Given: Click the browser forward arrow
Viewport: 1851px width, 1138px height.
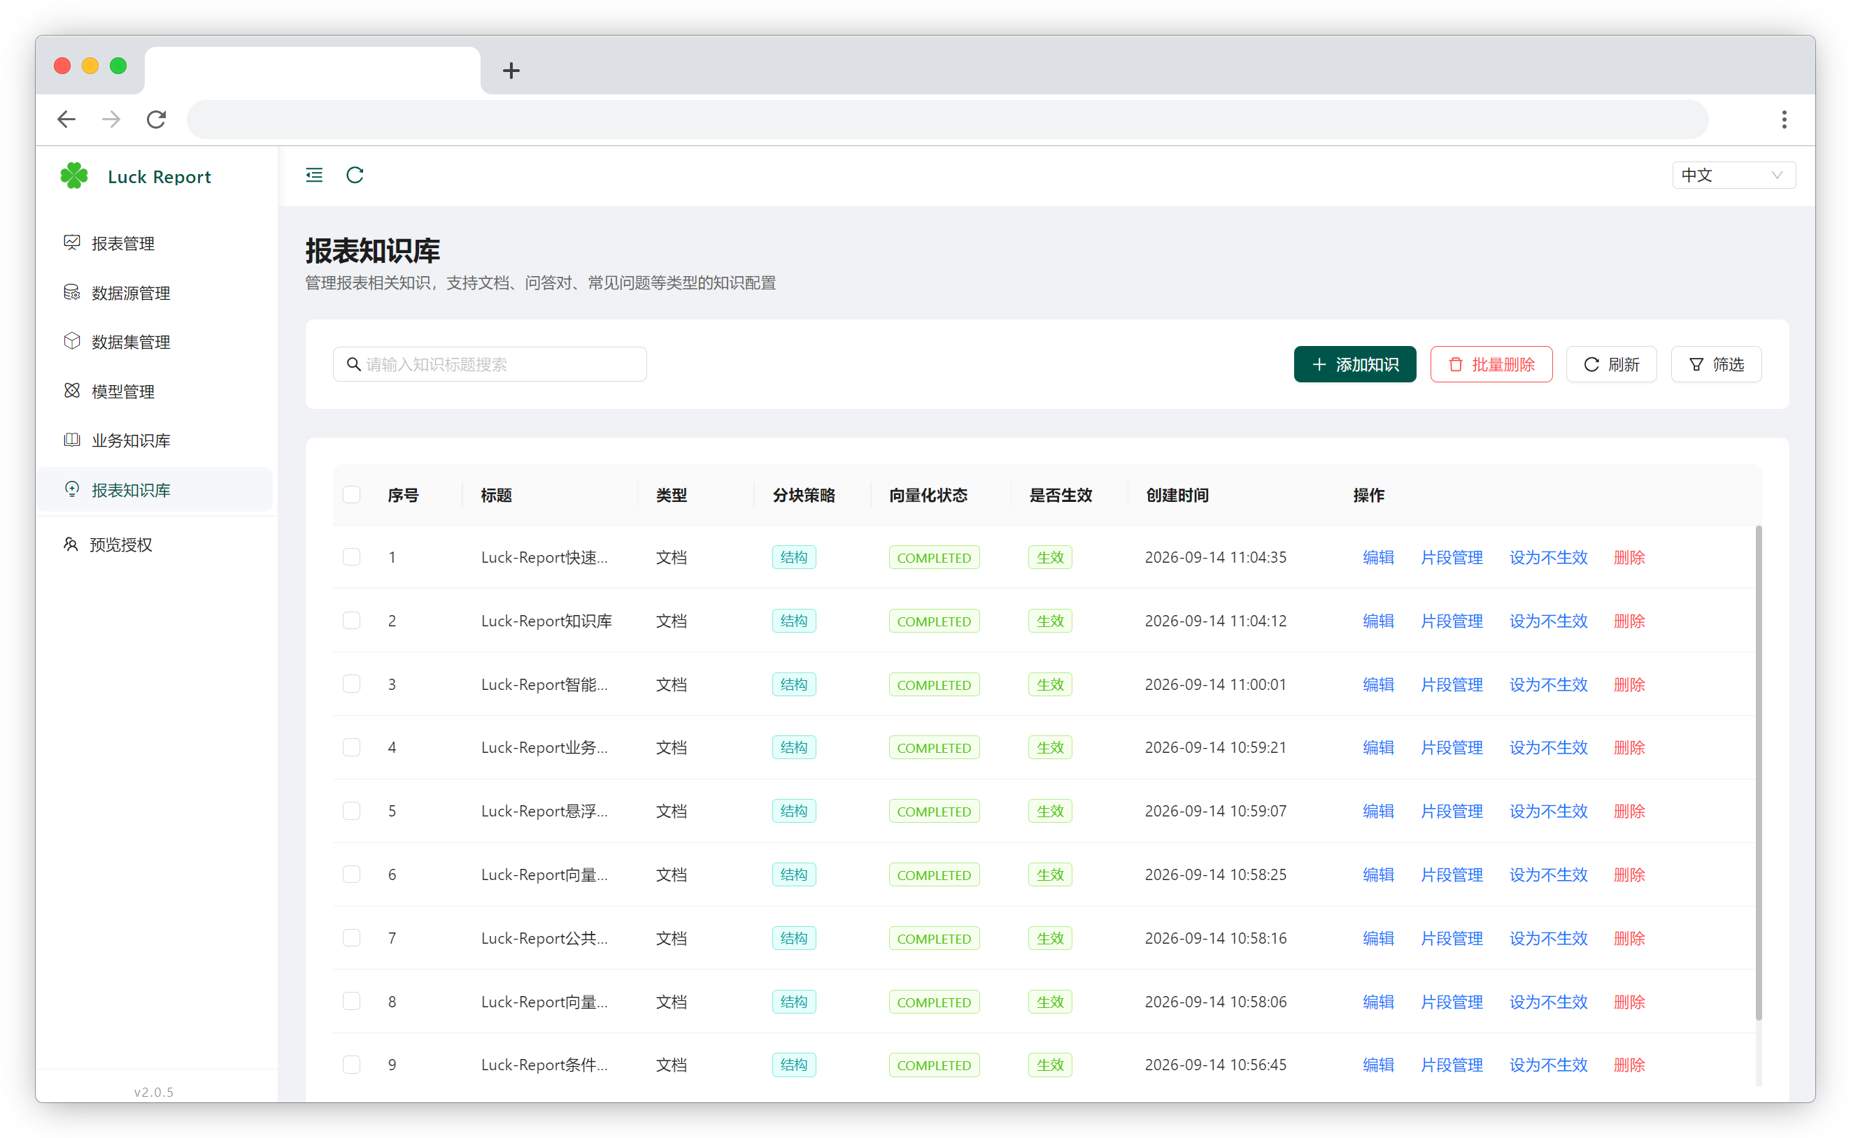Looking at the screenshot, I should [x=111, y=119].
